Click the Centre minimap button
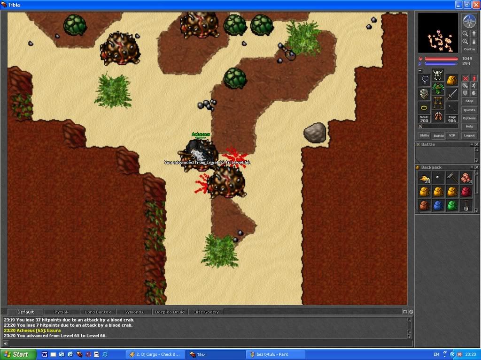 [469, 49]
